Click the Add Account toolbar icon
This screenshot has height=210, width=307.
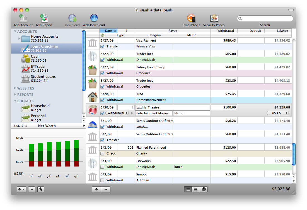(23, 18)
